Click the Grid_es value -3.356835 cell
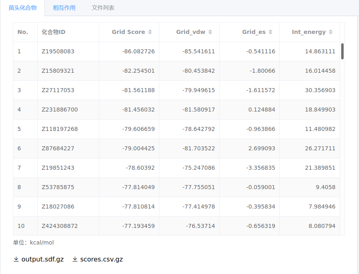The image size is (359, 274). 260,168
